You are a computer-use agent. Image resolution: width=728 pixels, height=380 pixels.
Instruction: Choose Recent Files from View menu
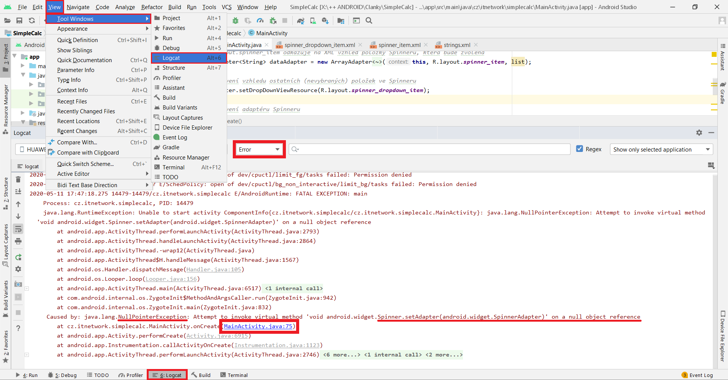point(99,102)
